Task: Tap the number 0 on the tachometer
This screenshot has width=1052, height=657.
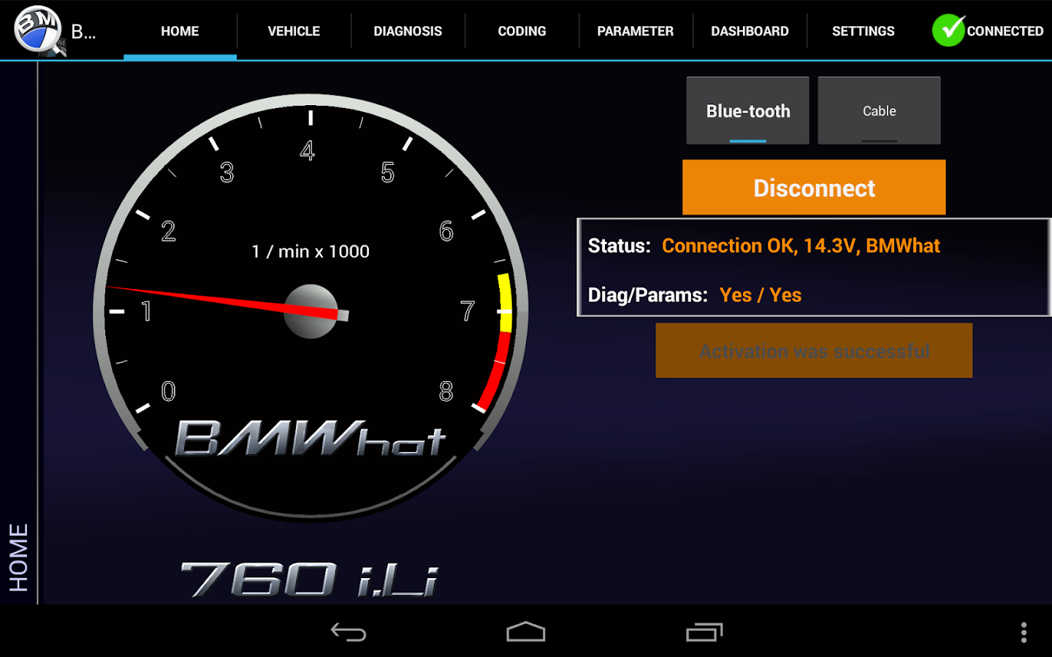Action: [169, 391]
